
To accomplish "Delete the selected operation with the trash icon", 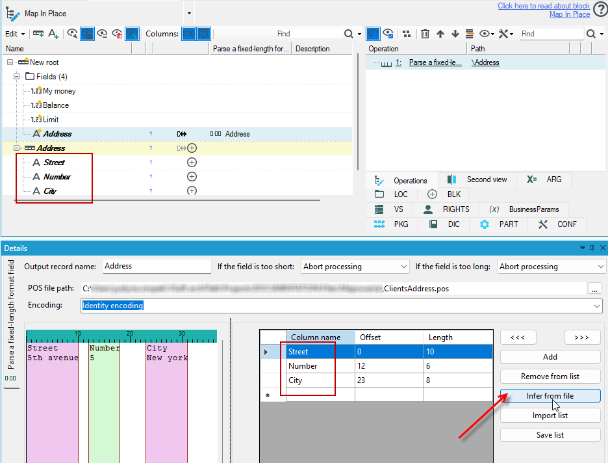I will tap(425, 34).
